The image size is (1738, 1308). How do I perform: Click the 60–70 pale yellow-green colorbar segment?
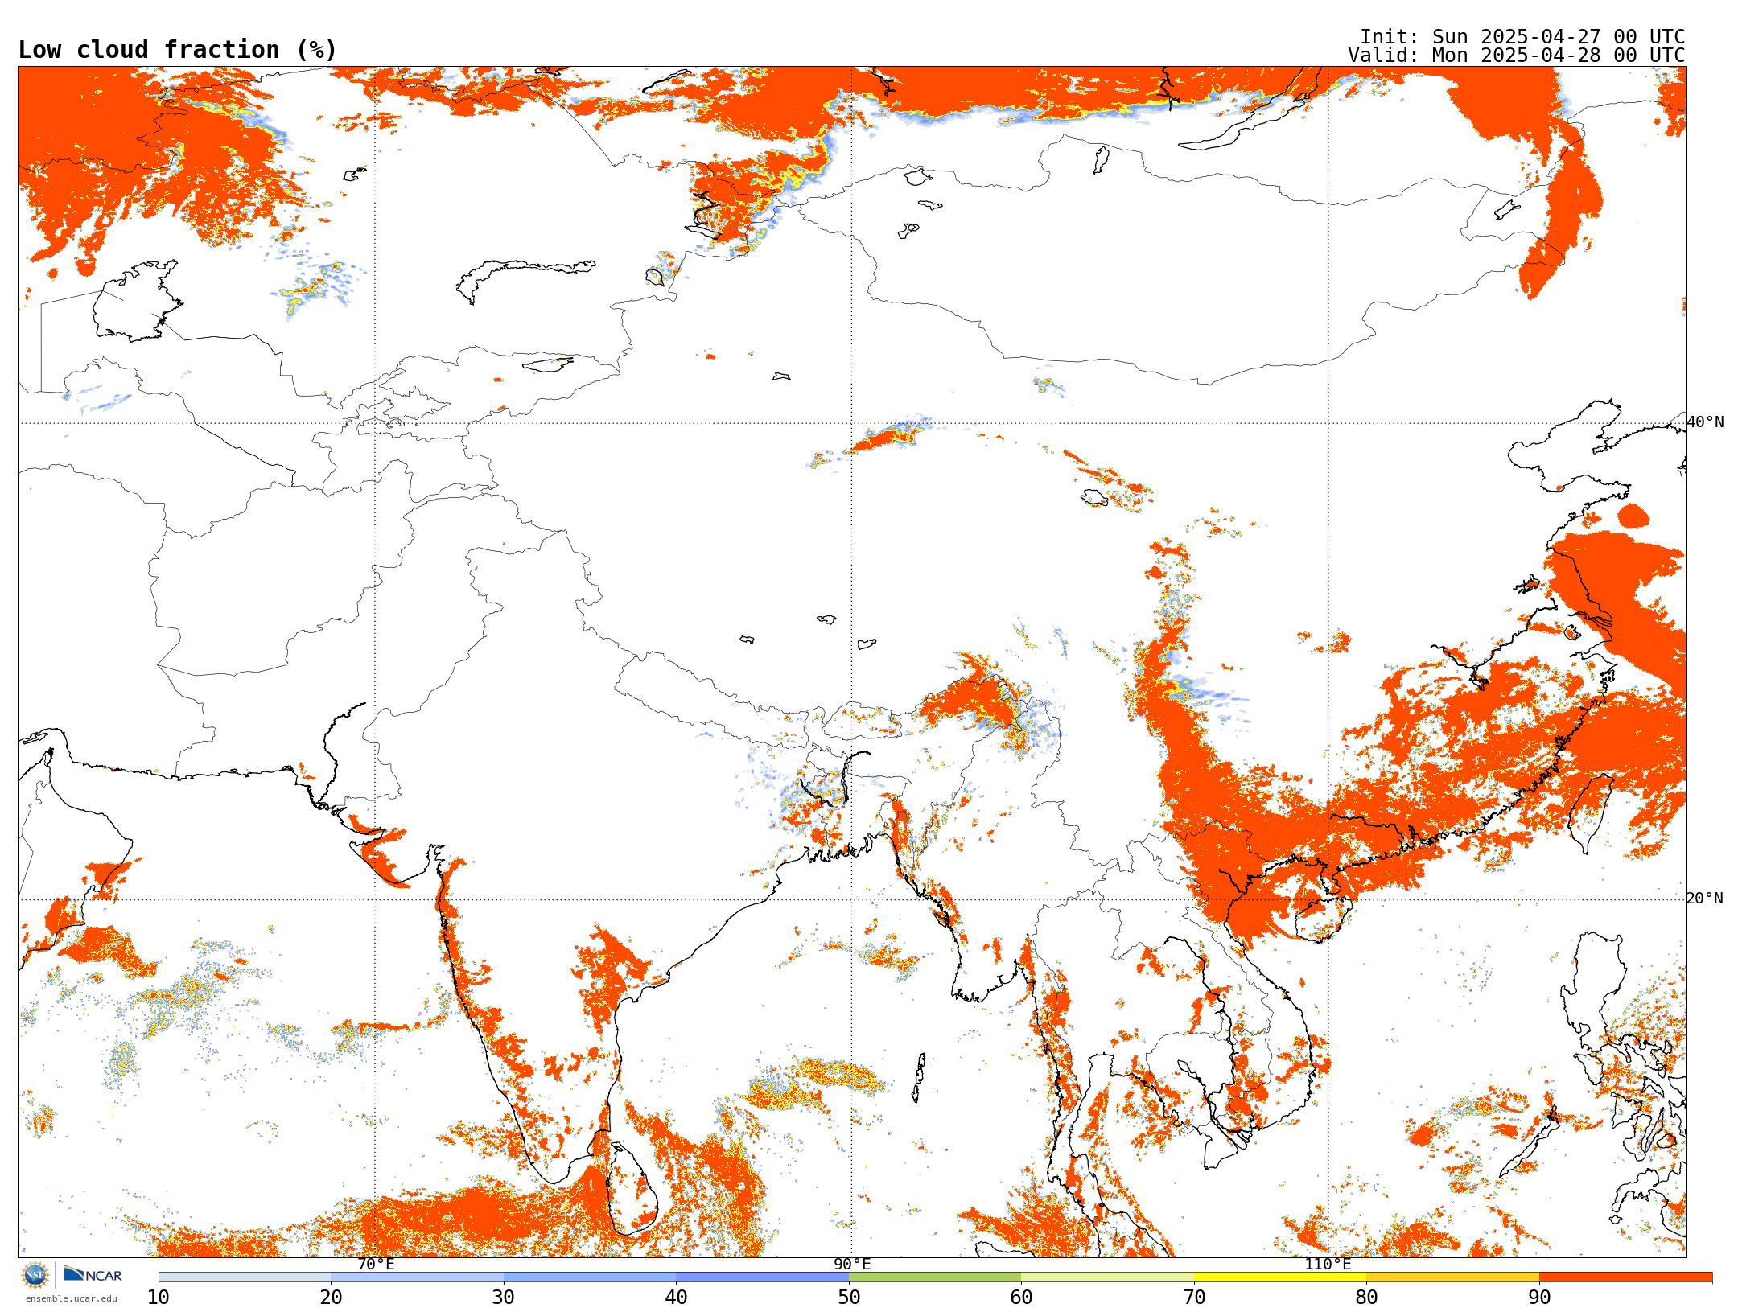1107,1277
